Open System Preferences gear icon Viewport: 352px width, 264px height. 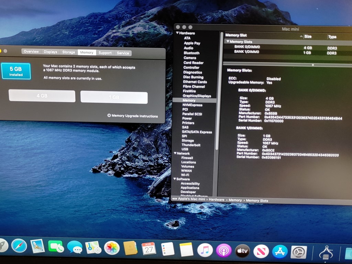point(298,252)
